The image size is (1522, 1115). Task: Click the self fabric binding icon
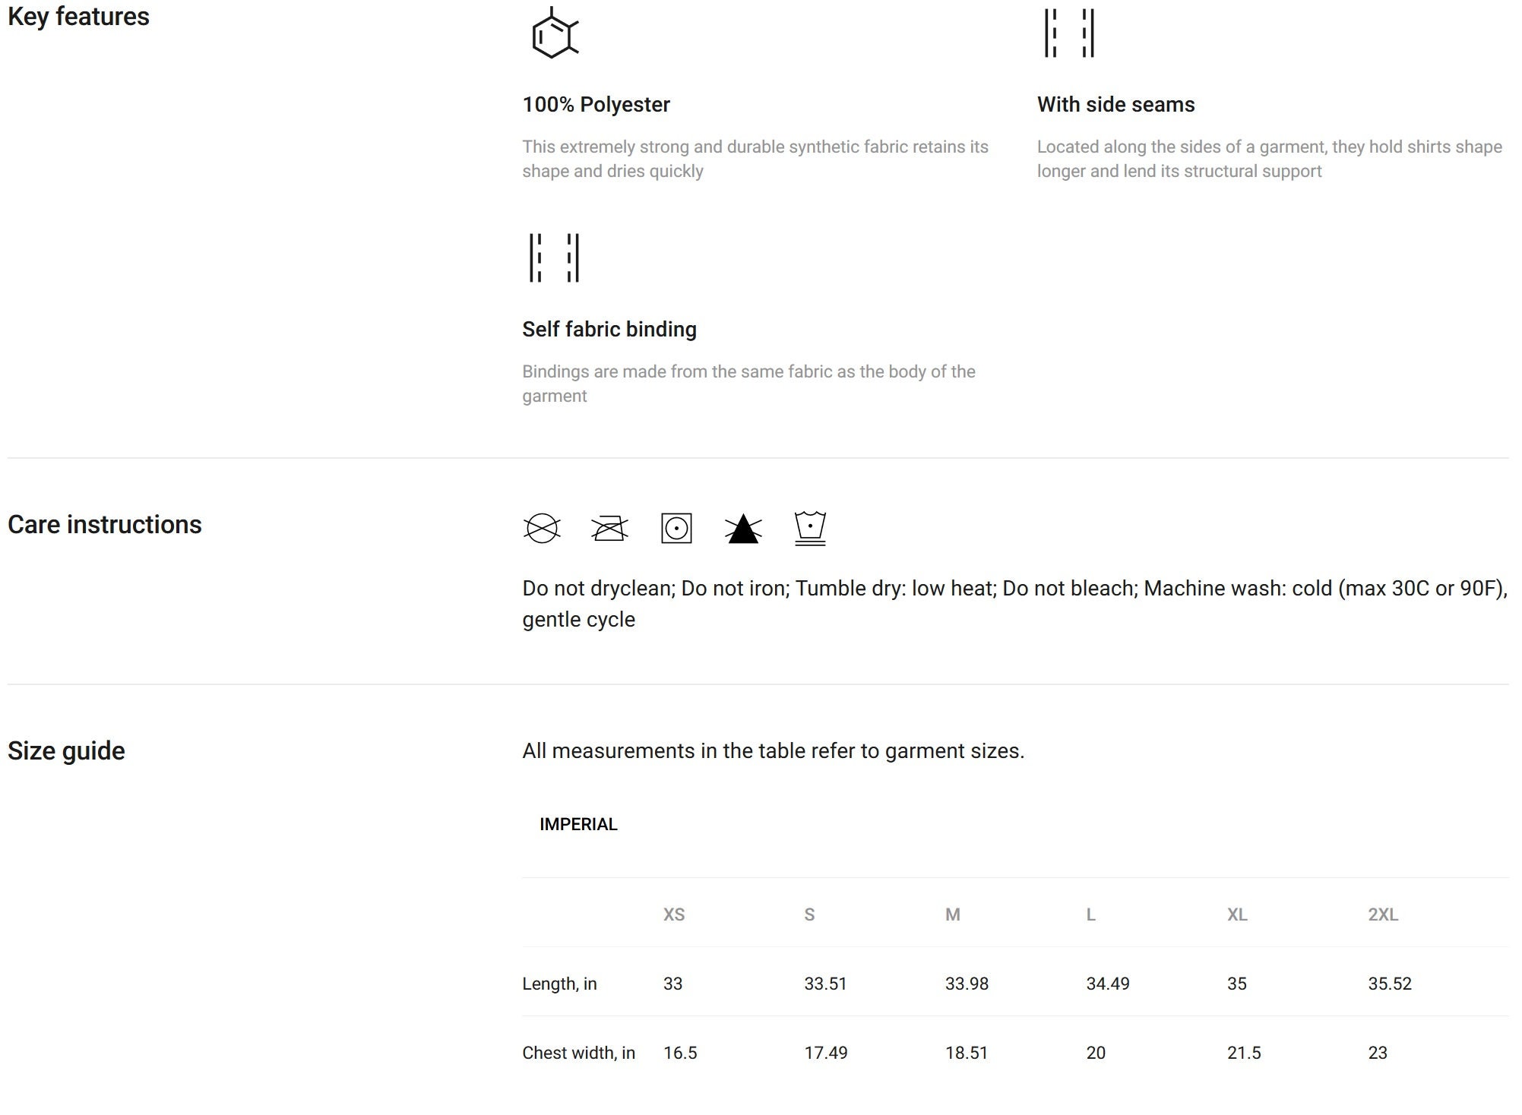coord(554,257)
